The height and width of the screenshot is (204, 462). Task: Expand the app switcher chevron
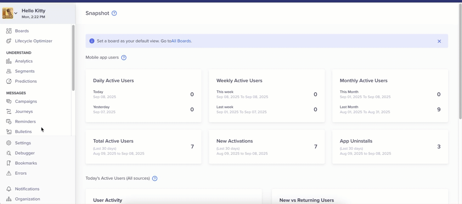point(16,13)
